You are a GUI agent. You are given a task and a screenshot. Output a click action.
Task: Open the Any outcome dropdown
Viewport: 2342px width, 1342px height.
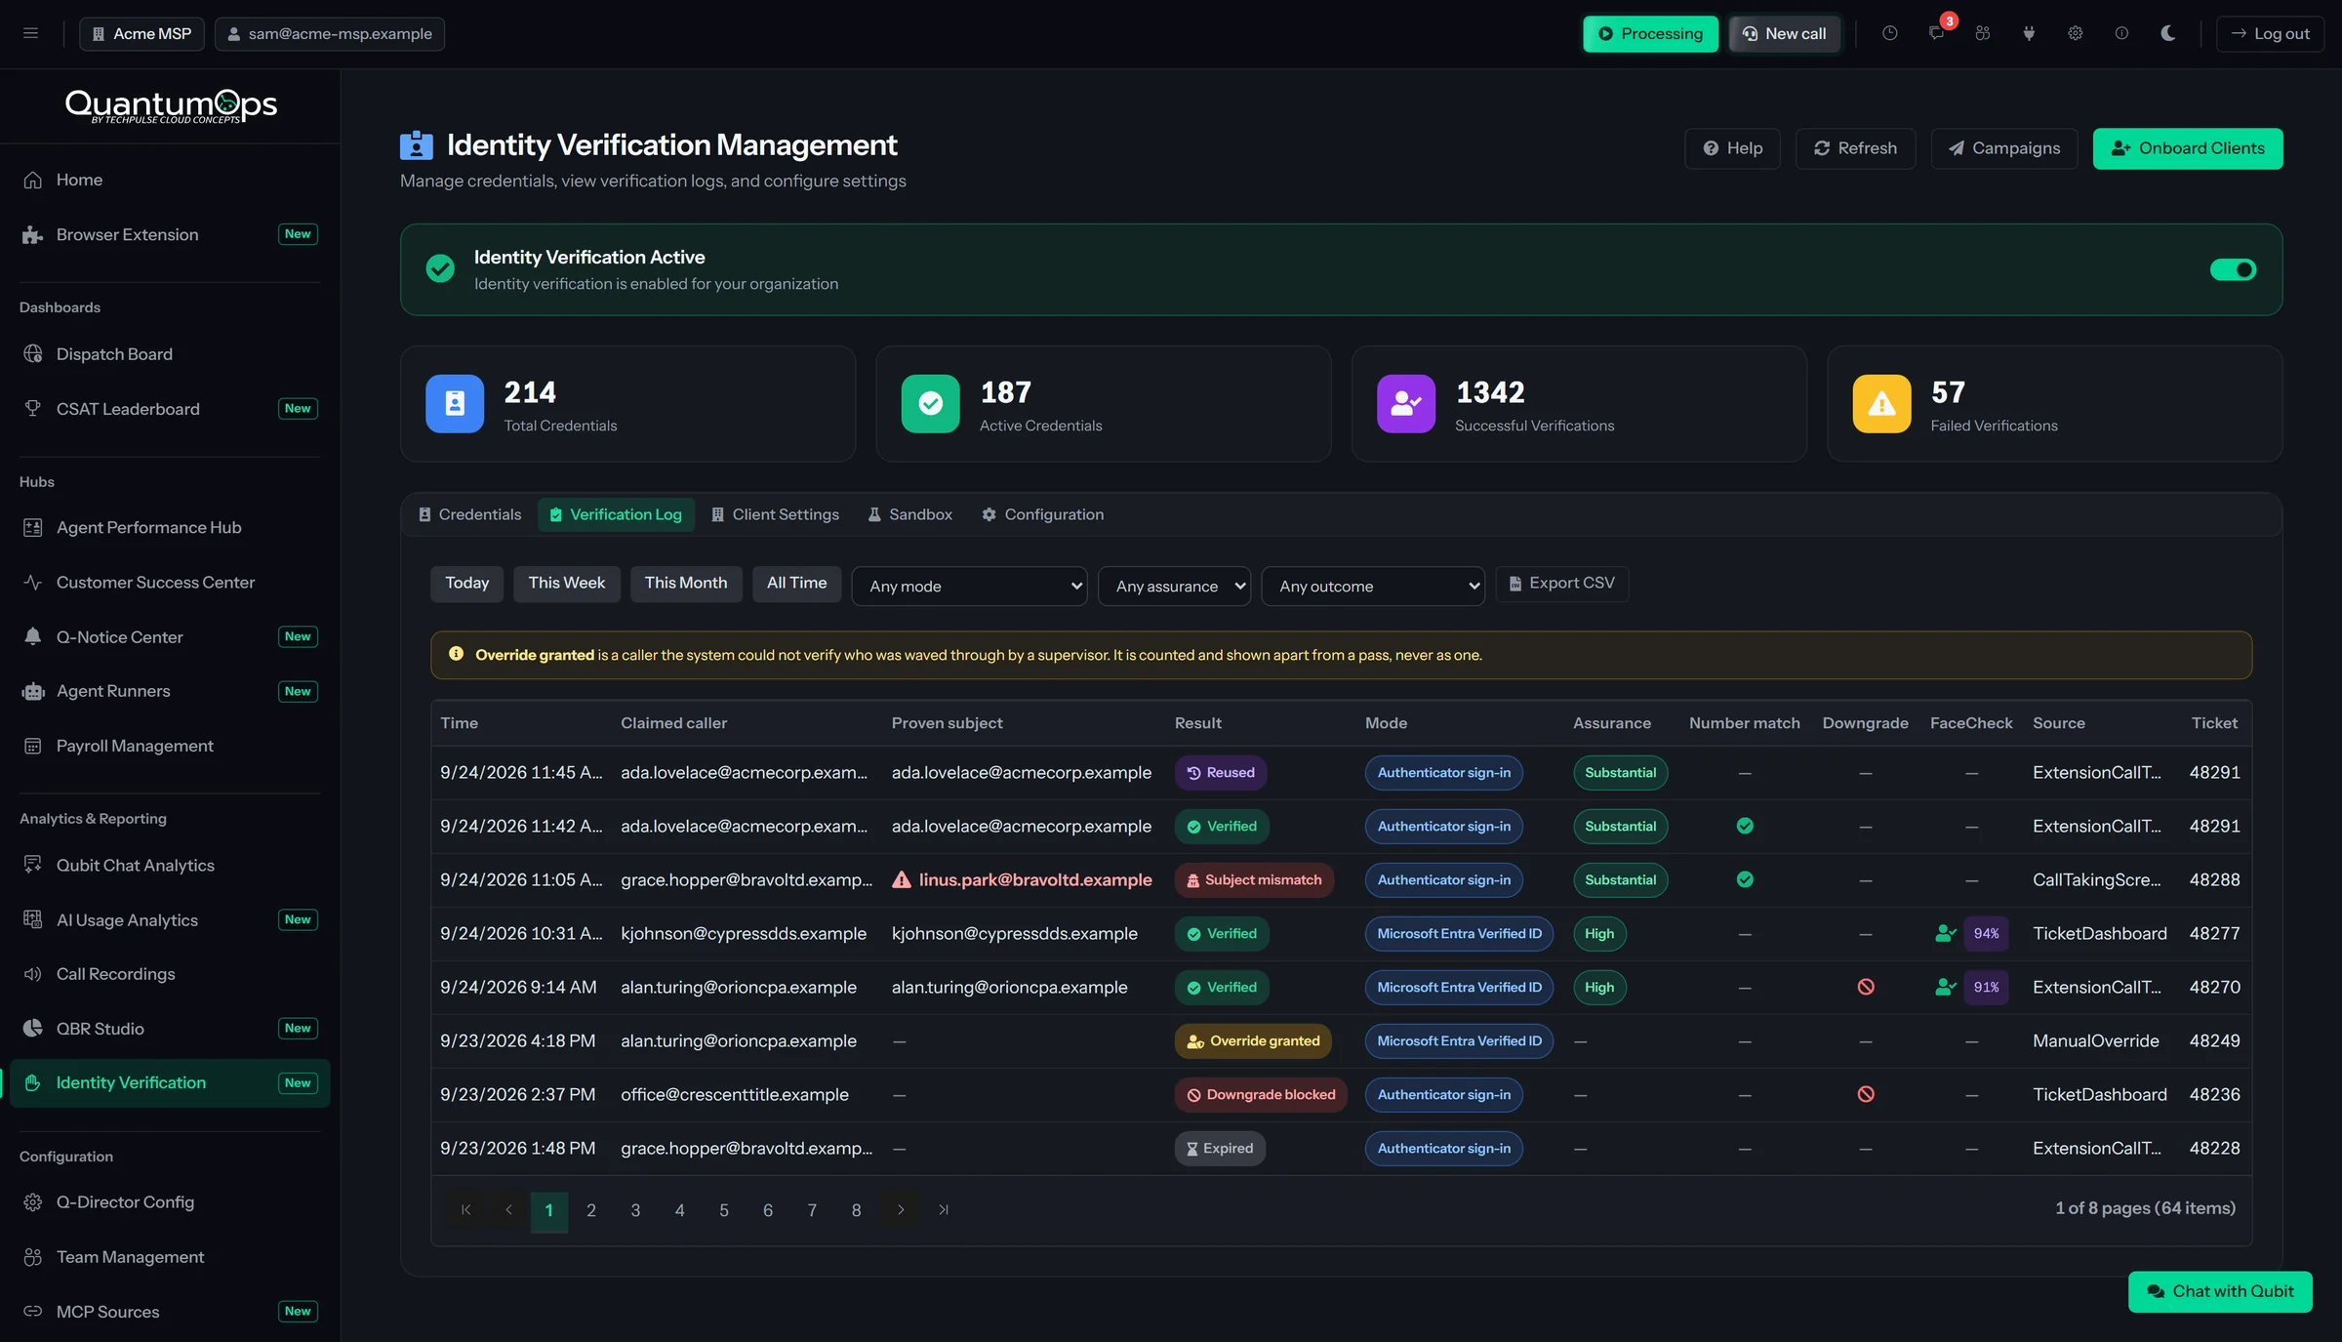tap(1373, 586)
